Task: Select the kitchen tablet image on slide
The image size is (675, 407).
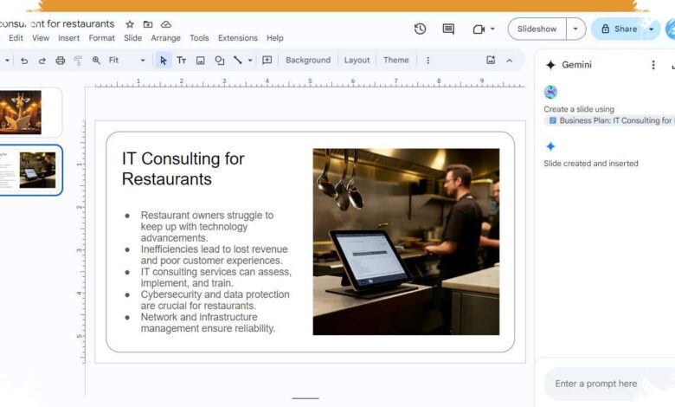Action: pyautogui.click(x=406, y=242)
